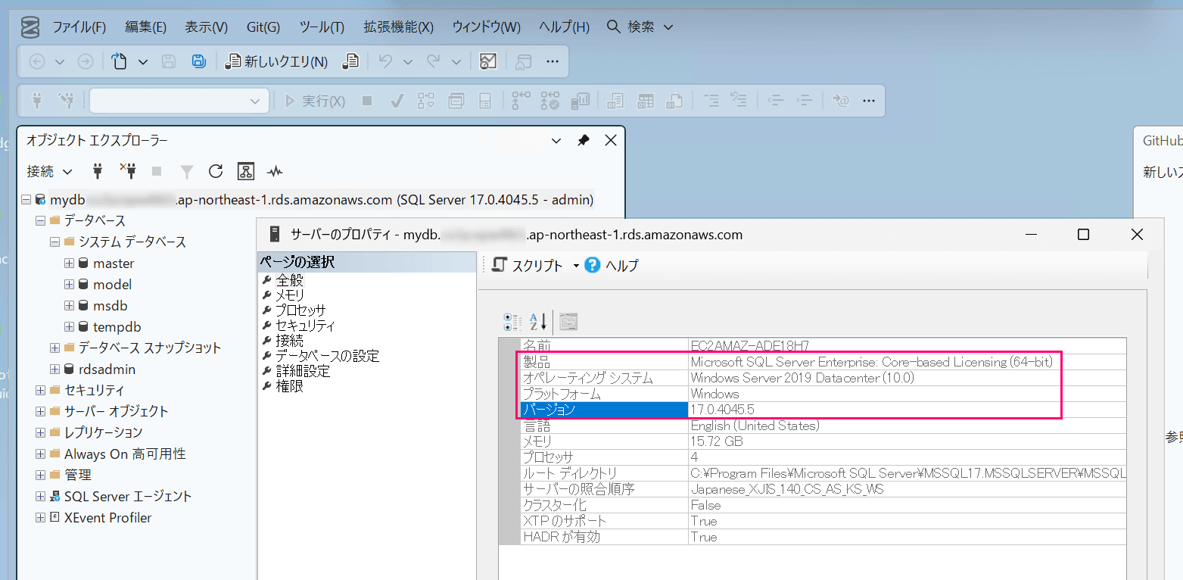The width and height of the screenshot is (1183, 580).
Task: Open the 表示(V) menu
Action: (206, 27)
